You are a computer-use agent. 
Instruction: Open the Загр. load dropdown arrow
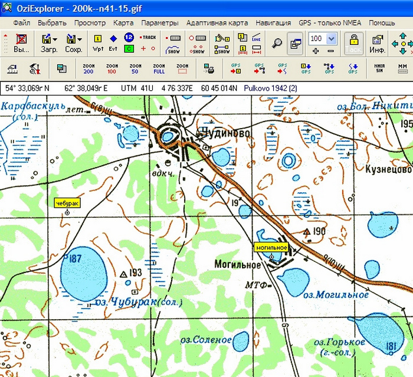point(55,40)
